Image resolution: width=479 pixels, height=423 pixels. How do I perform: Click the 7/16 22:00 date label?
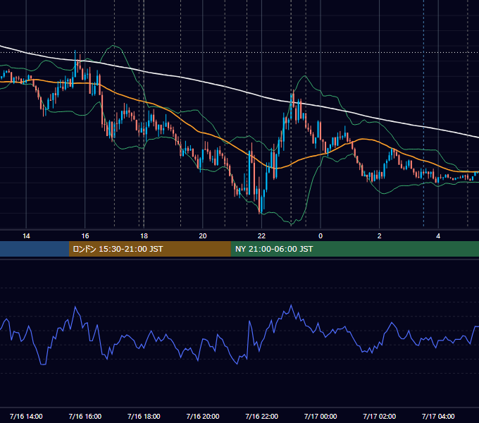coord(262,416)
